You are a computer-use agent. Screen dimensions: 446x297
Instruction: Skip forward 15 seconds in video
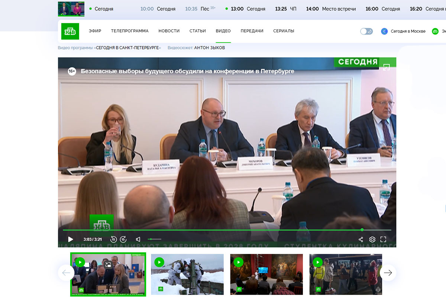point(123,239)
